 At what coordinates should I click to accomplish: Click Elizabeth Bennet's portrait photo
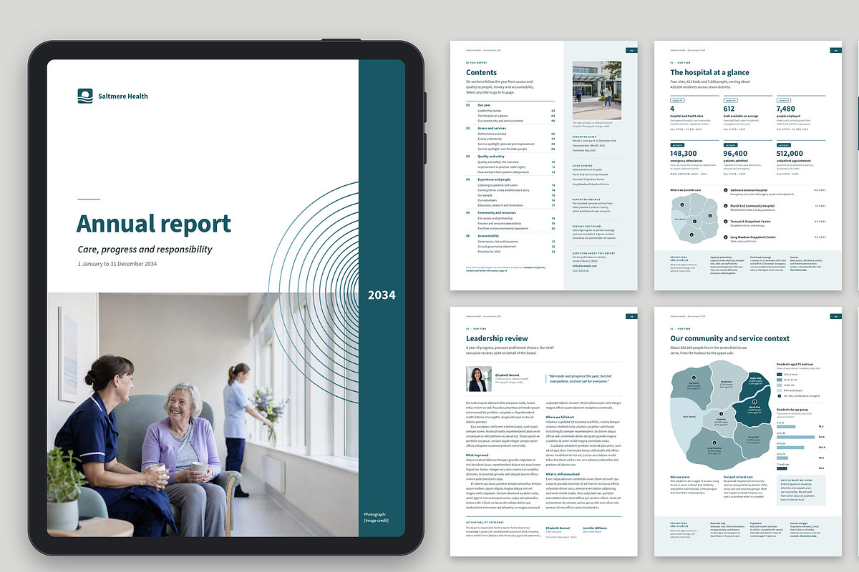pos(478,379)
